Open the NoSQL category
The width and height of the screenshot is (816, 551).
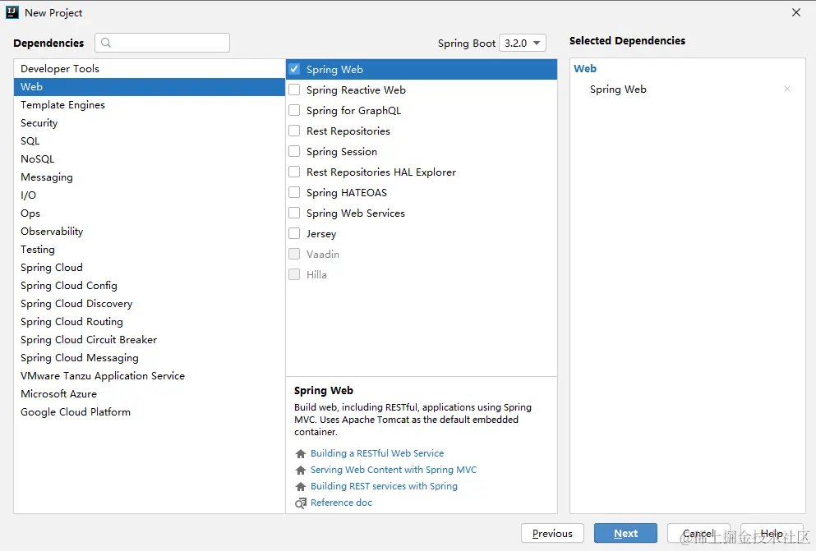tap(150, 159)
